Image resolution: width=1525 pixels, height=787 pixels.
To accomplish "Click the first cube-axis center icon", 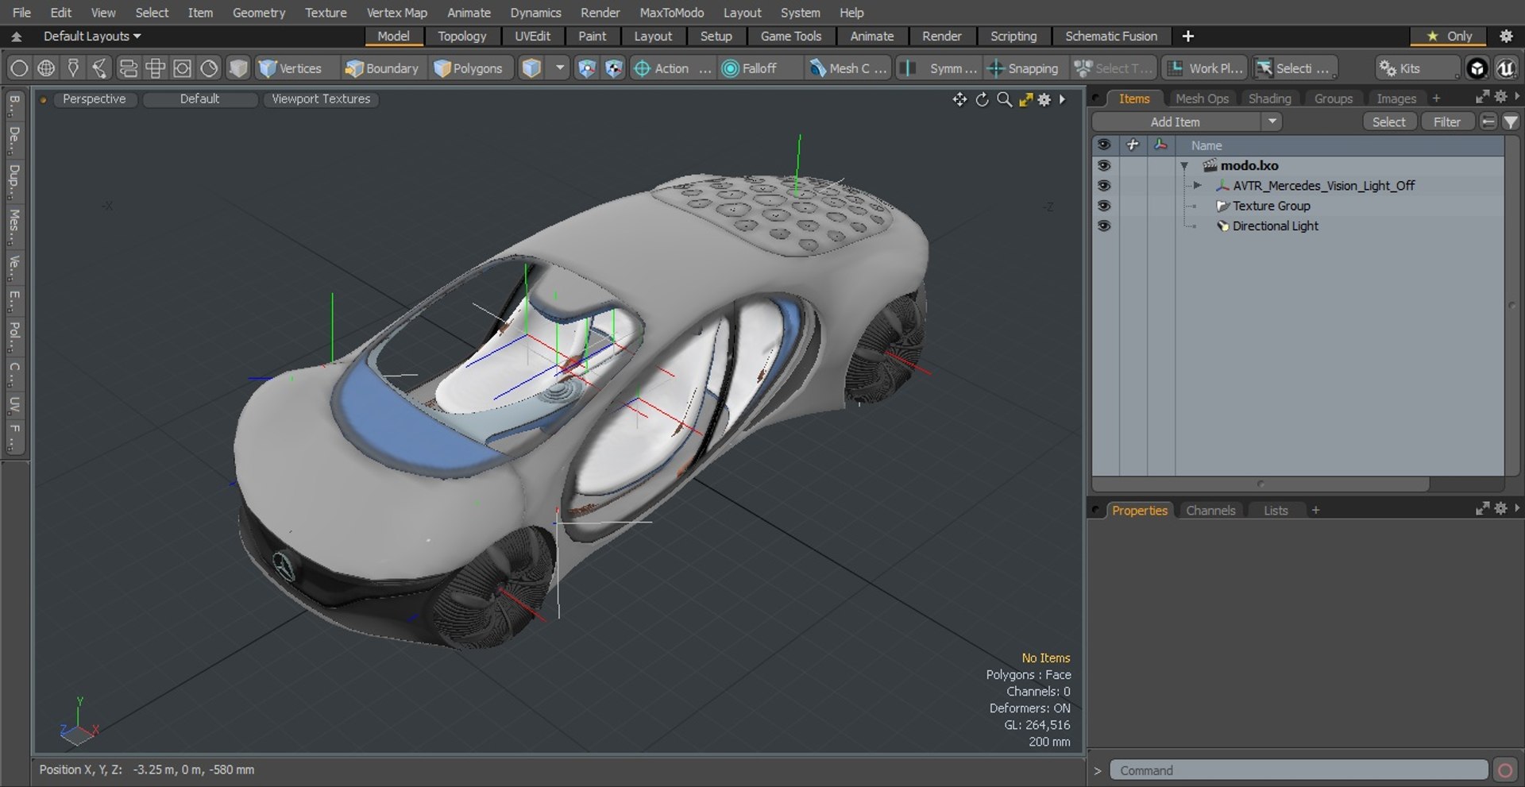I will pos(586,68).
